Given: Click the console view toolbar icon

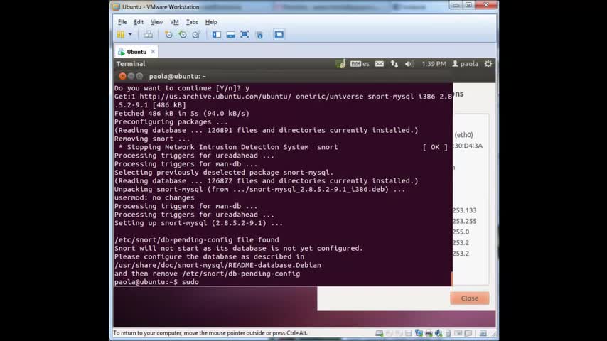Looking at the screenshot, I should 279,34.
